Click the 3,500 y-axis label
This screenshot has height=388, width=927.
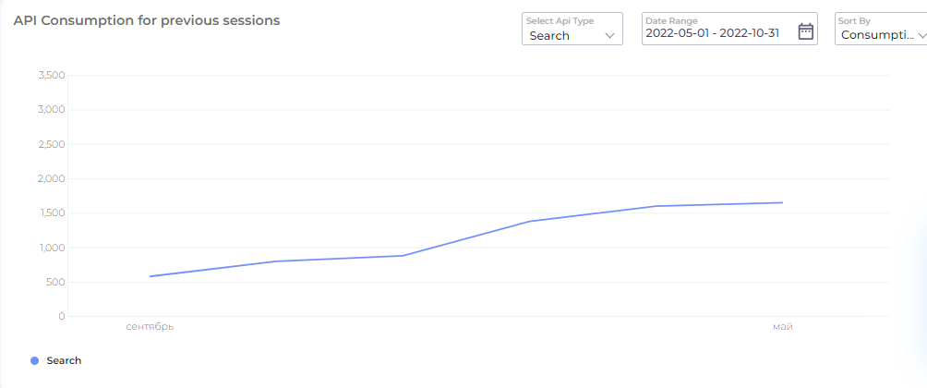[x=51, y=75]
